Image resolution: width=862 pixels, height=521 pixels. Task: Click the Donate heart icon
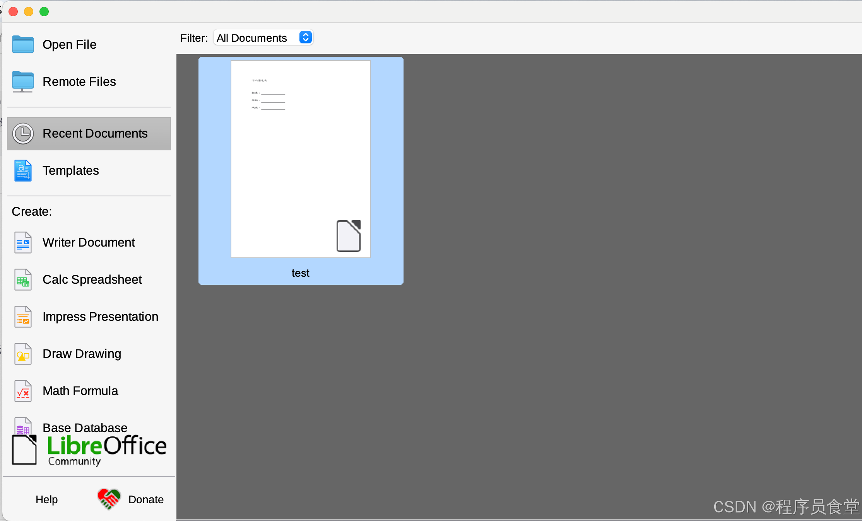pos(109,499)
